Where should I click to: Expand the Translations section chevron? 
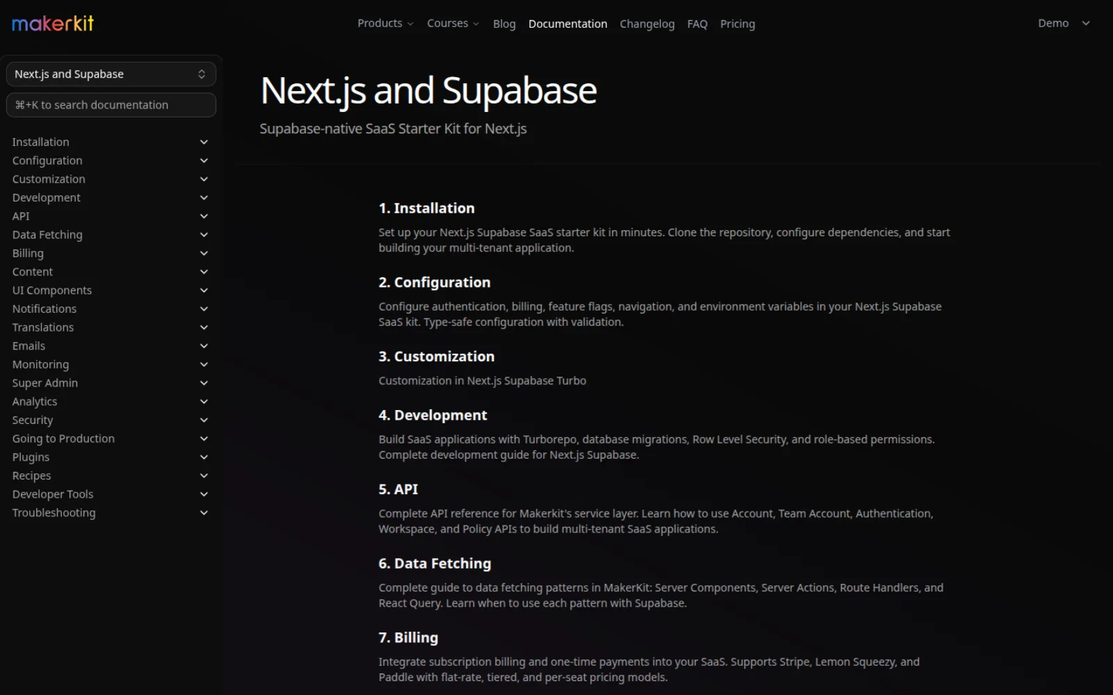tap(204, 327)
